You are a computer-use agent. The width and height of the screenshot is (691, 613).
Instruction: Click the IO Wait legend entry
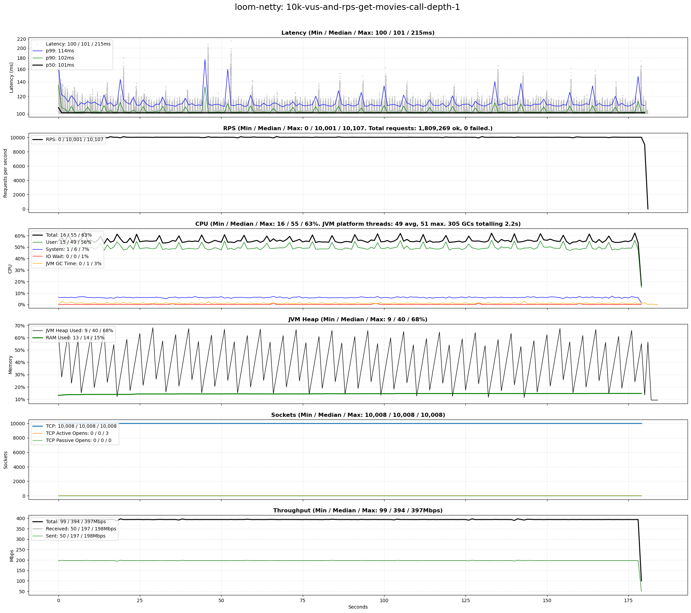[x=67, y=257]
